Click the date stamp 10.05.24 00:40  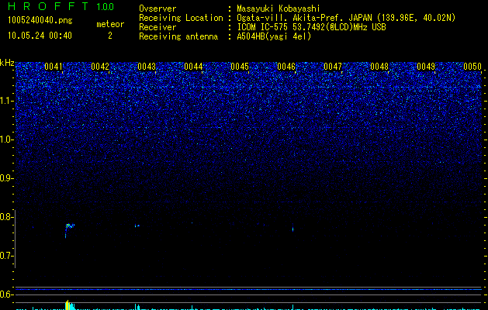(x=40, y=36)
